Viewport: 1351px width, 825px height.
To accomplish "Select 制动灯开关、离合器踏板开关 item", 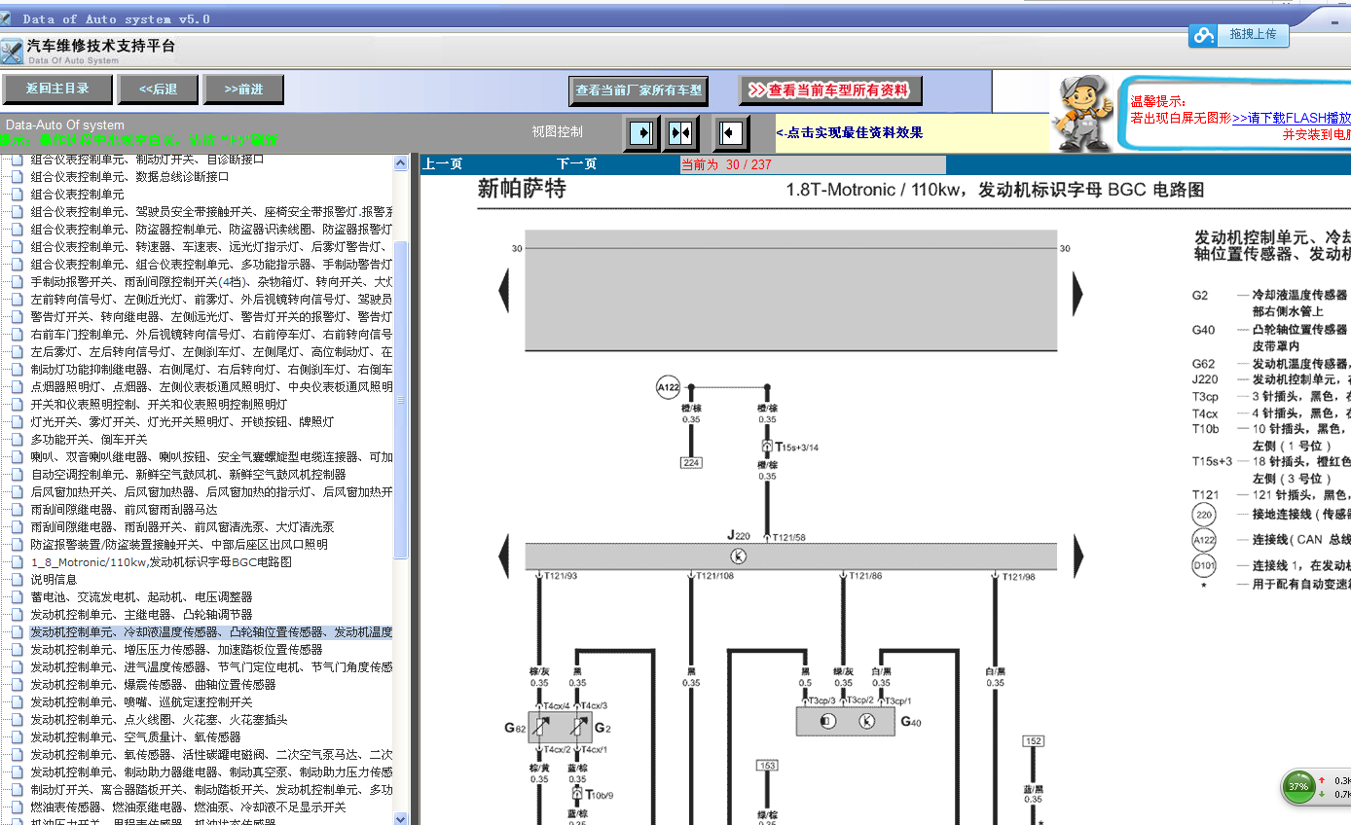I will pyautogui.click(x=211, y=790).
